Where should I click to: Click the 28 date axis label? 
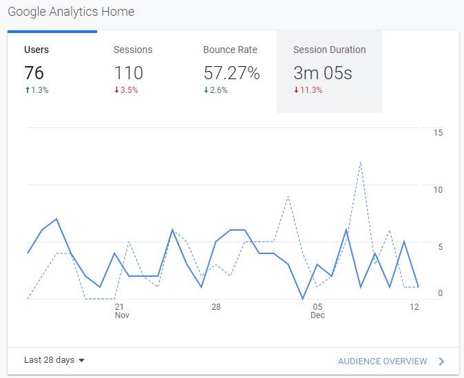[x=216, y=307]
